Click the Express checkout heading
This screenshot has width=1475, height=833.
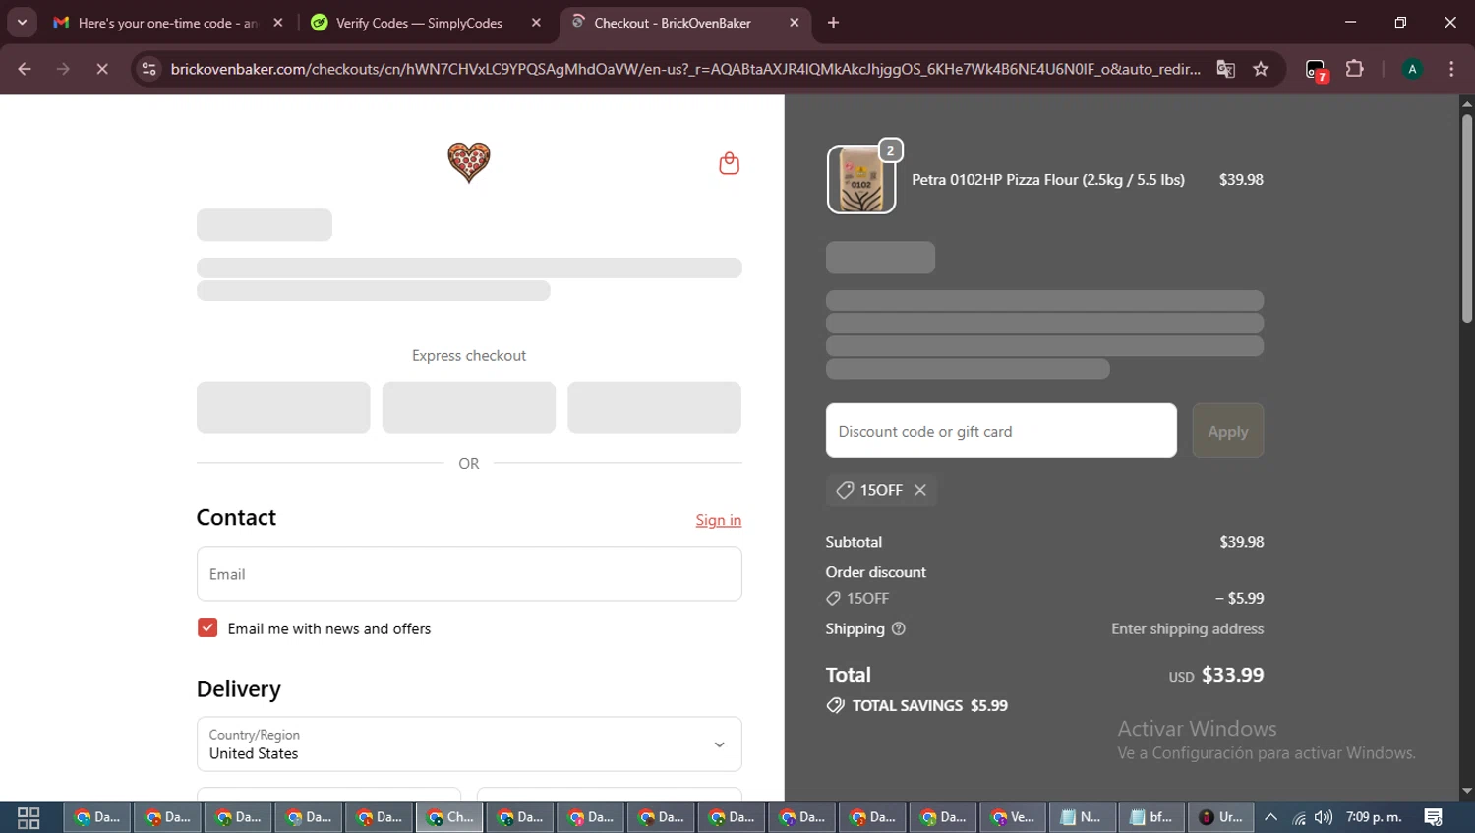pyautogui.click(x=469, y=355)
